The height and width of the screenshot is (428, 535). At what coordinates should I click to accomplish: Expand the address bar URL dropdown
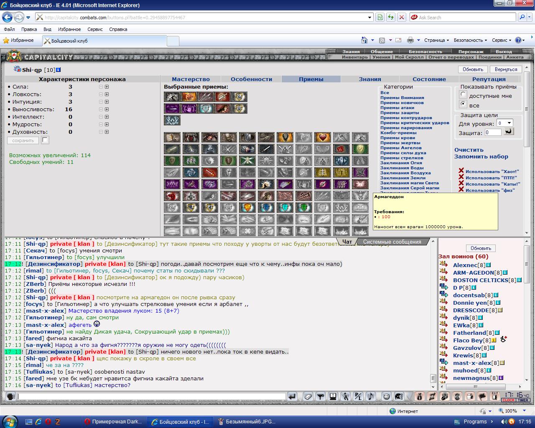click(x=369, y=17)
